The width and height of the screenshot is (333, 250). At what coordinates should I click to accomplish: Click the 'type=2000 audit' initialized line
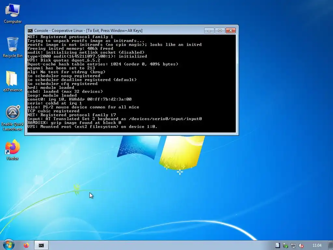tap(87, 56)
